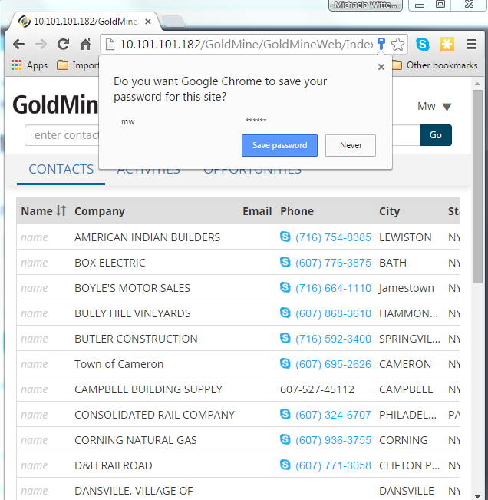The width and height of the screenshot is (488, 500).
Task: Click the Skype extension icon in Chrome toolbar
Action: tap(423, 45)
